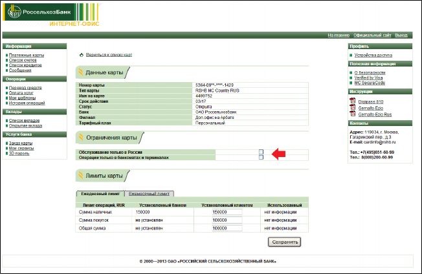Open Список кредитов in the sidebar
Image resolution: width=422 pixels, height=274 pixels.
pyautogui.click(x=25, y=65)
